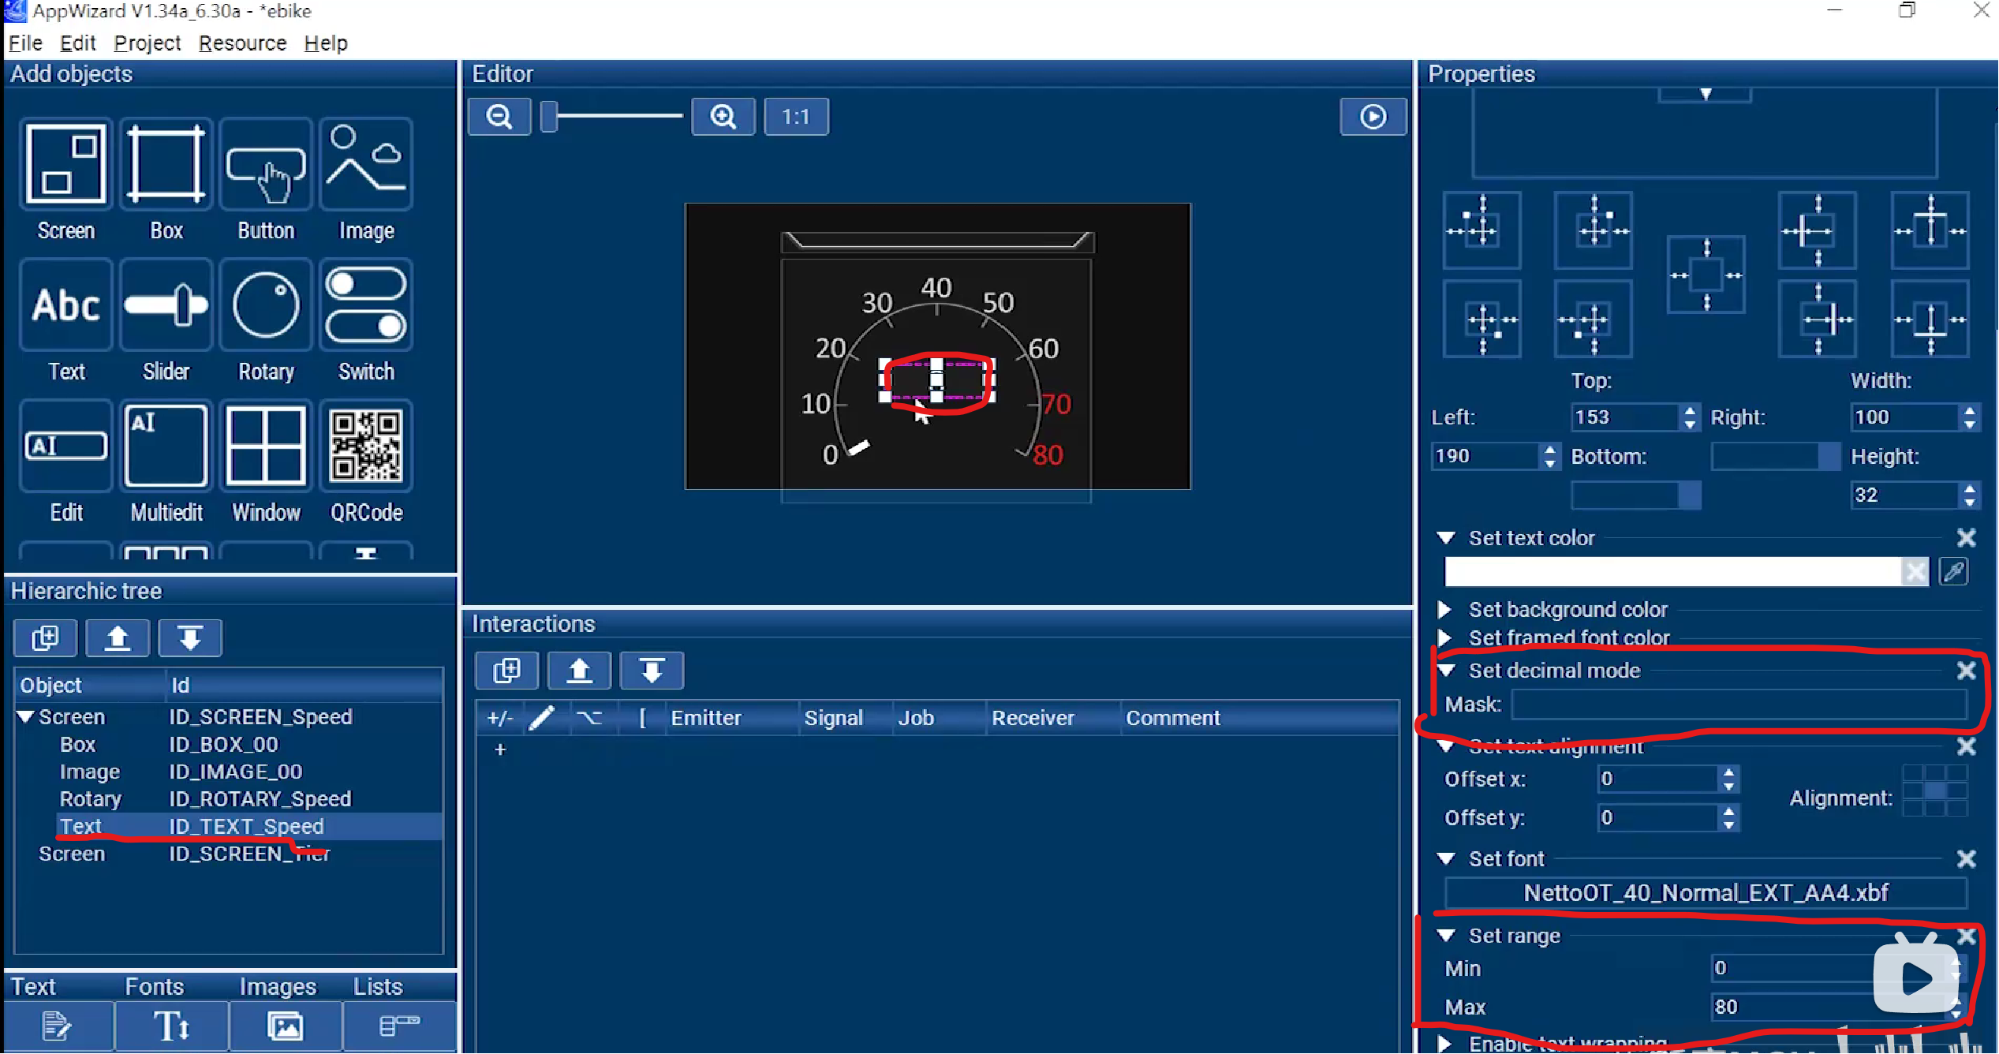
Task: Expand the Set background color section
Action: 1444,609
